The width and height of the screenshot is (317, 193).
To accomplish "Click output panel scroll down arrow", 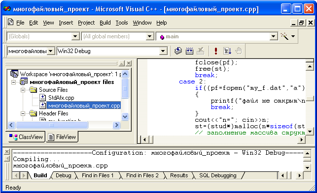I will pos(307,167).
